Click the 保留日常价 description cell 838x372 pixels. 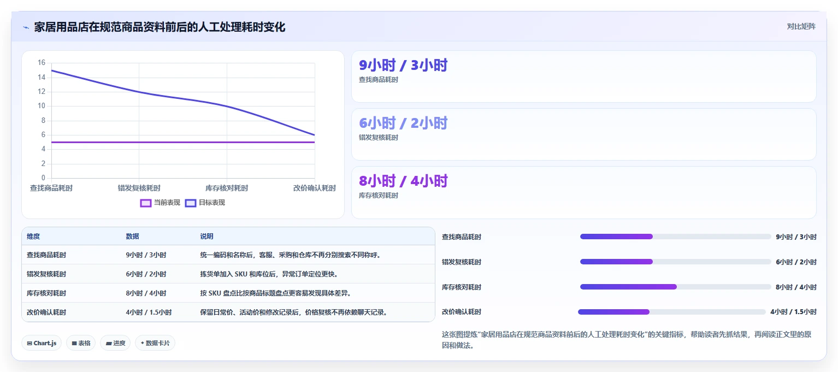[294, 312]
